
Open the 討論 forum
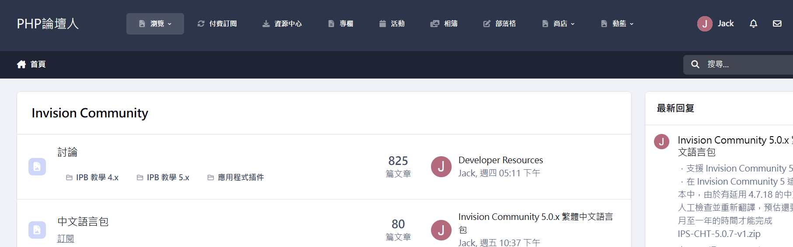pos(67,152)
